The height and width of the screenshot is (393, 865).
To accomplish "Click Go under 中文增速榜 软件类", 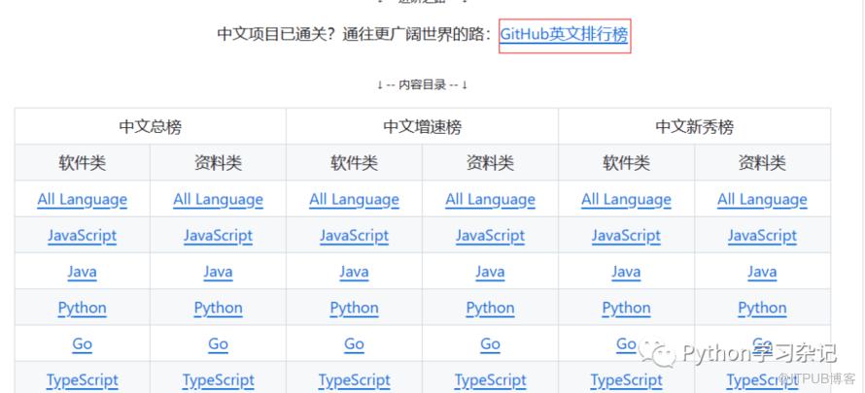I will (354, 344).
